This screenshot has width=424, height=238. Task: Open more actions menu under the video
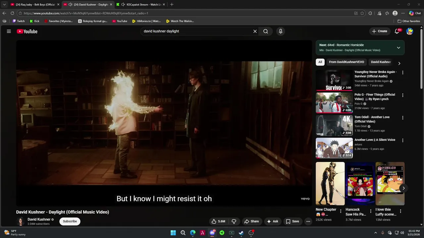pos(308,221)
